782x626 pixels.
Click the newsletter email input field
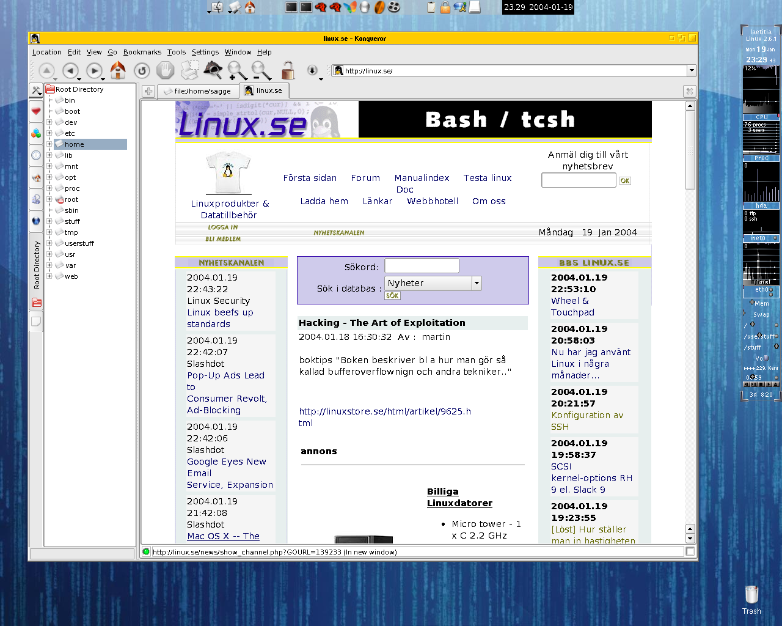pyautogui.click(x=579, y=180)
